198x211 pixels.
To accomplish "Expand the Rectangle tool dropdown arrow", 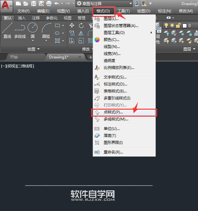I will (63, 25).
